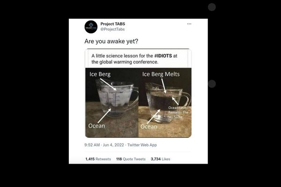Click the Project TABS profile avatar

coord(91,27)
